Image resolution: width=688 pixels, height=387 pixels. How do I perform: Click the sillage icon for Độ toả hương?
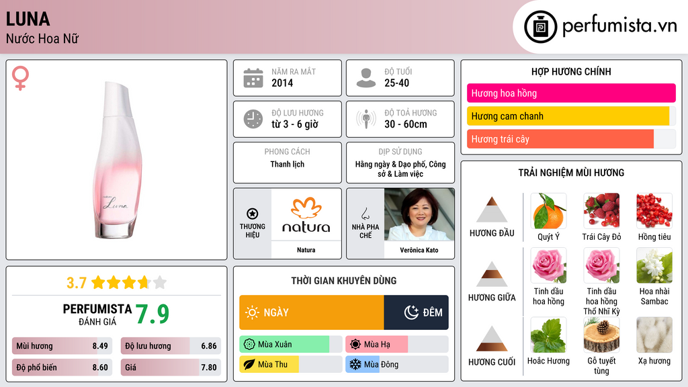click(366, 119)
